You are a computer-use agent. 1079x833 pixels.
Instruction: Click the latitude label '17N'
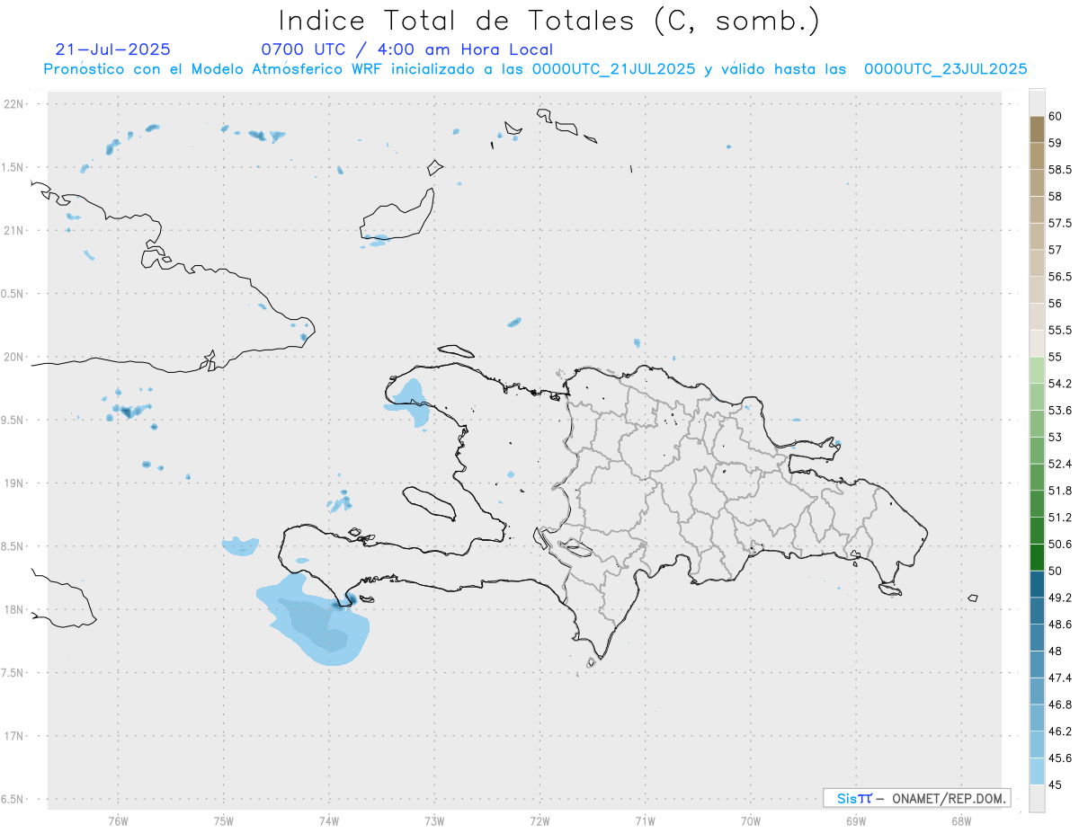click(x=13, y=736)
